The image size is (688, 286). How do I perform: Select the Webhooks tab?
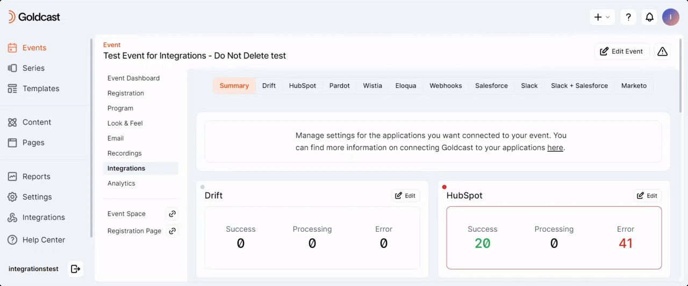coord(445,86)
